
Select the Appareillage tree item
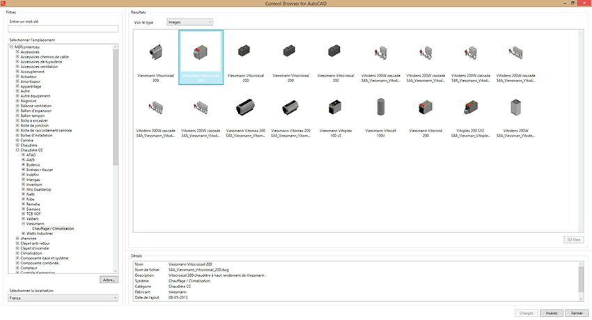[x=30, y=86]
